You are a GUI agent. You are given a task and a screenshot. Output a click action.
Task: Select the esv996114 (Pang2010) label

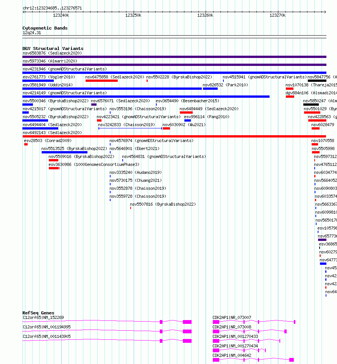click(207, 117)
